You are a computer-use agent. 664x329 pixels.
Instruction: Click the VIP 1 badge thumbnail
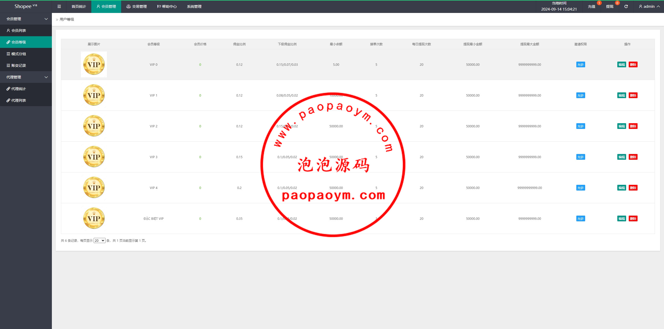(x=94, y=95)
